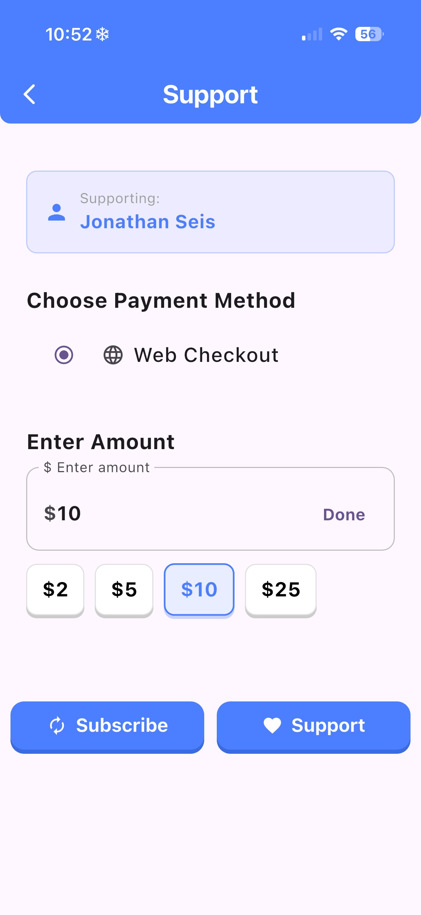Pick the $25 preset amount
This screenshot has width=421, height=915.
tap(281, 590)
